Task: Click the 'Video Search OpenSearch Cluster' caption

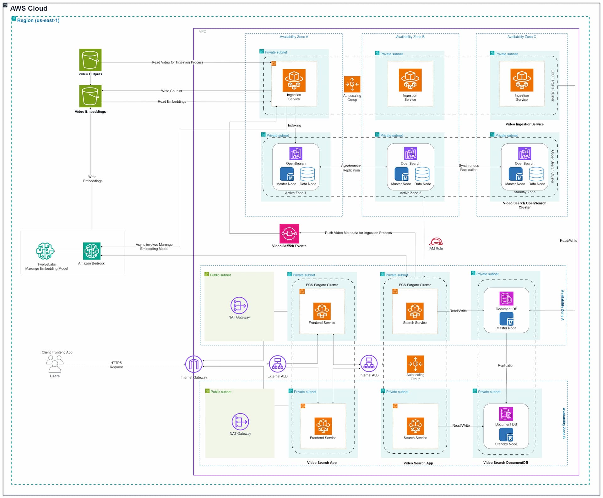Action: click(524, 205)
